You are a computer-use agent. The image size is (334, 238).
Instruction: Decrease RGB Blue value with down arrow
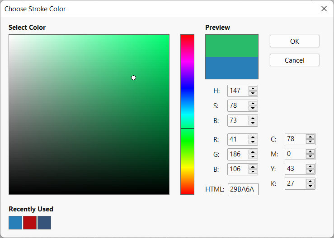pos(253,172)
